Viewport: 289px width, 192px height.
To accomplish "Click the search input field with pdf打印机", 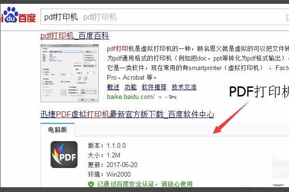I will coord(165,17).
